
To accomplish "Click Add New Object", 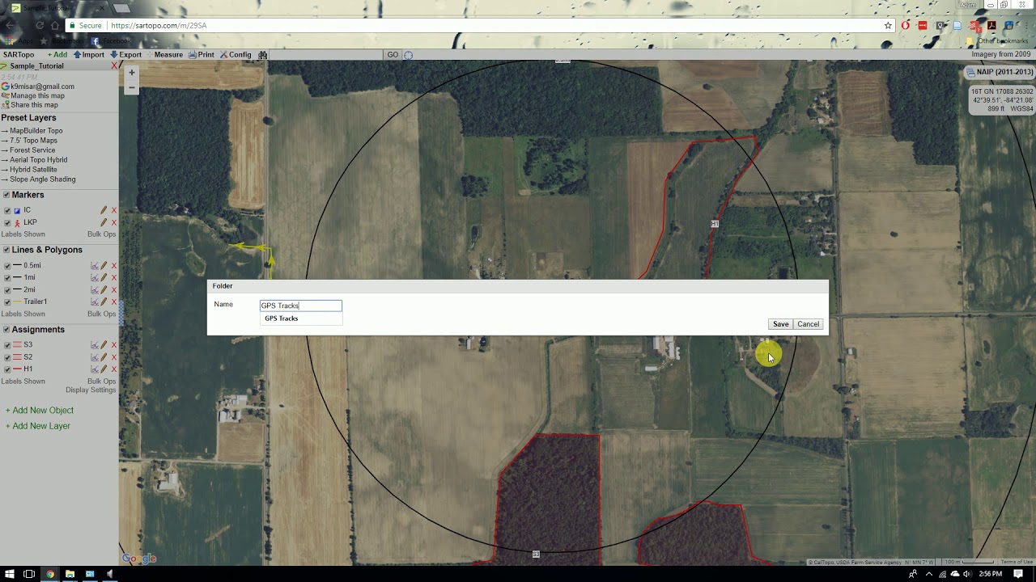I will click(40, 411).
